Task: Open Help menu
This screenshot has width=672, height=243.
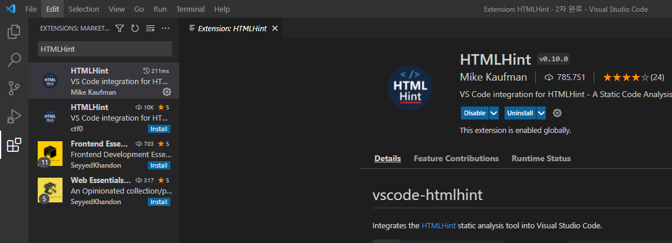Action: [x=222, y=9]
